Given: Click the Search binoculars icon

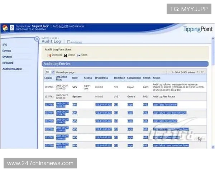Looking at the screenshot, I should tap(66, 55).
